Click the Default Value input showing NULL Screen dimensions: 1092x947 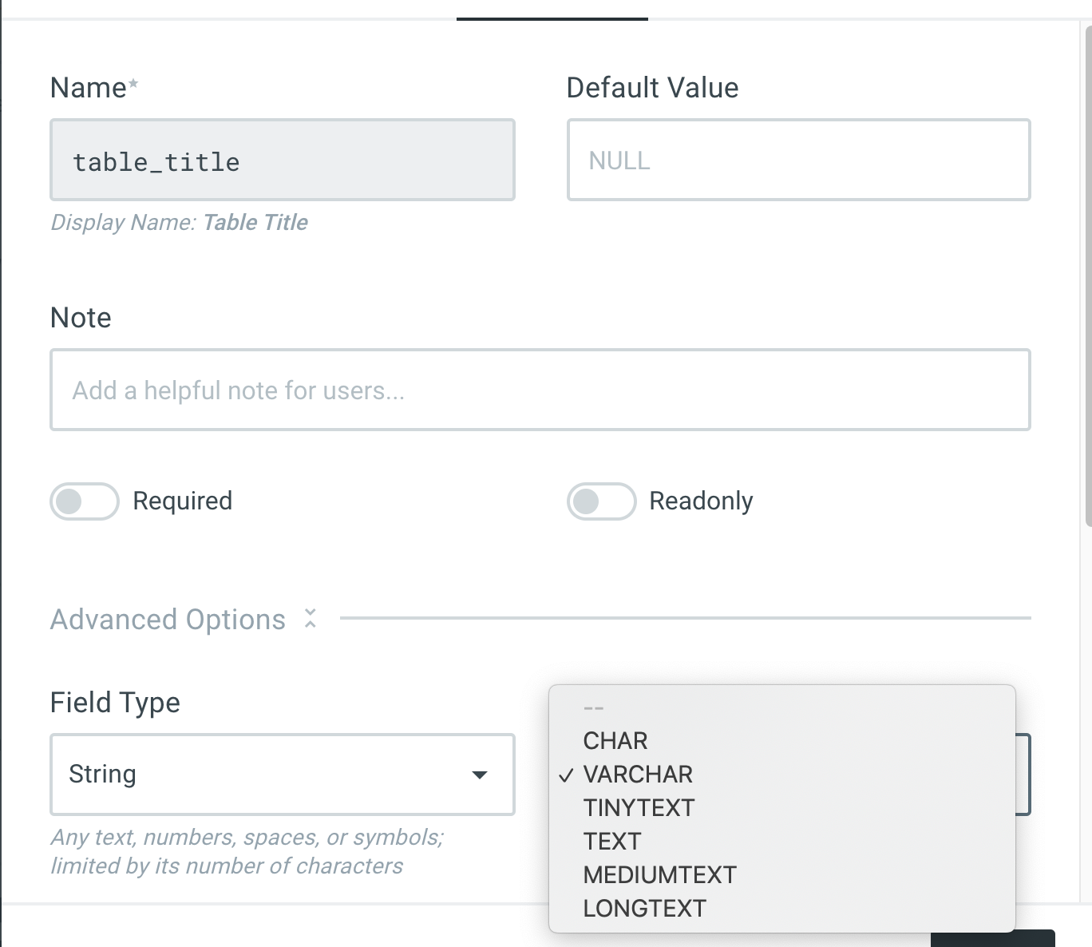(798, 160)
